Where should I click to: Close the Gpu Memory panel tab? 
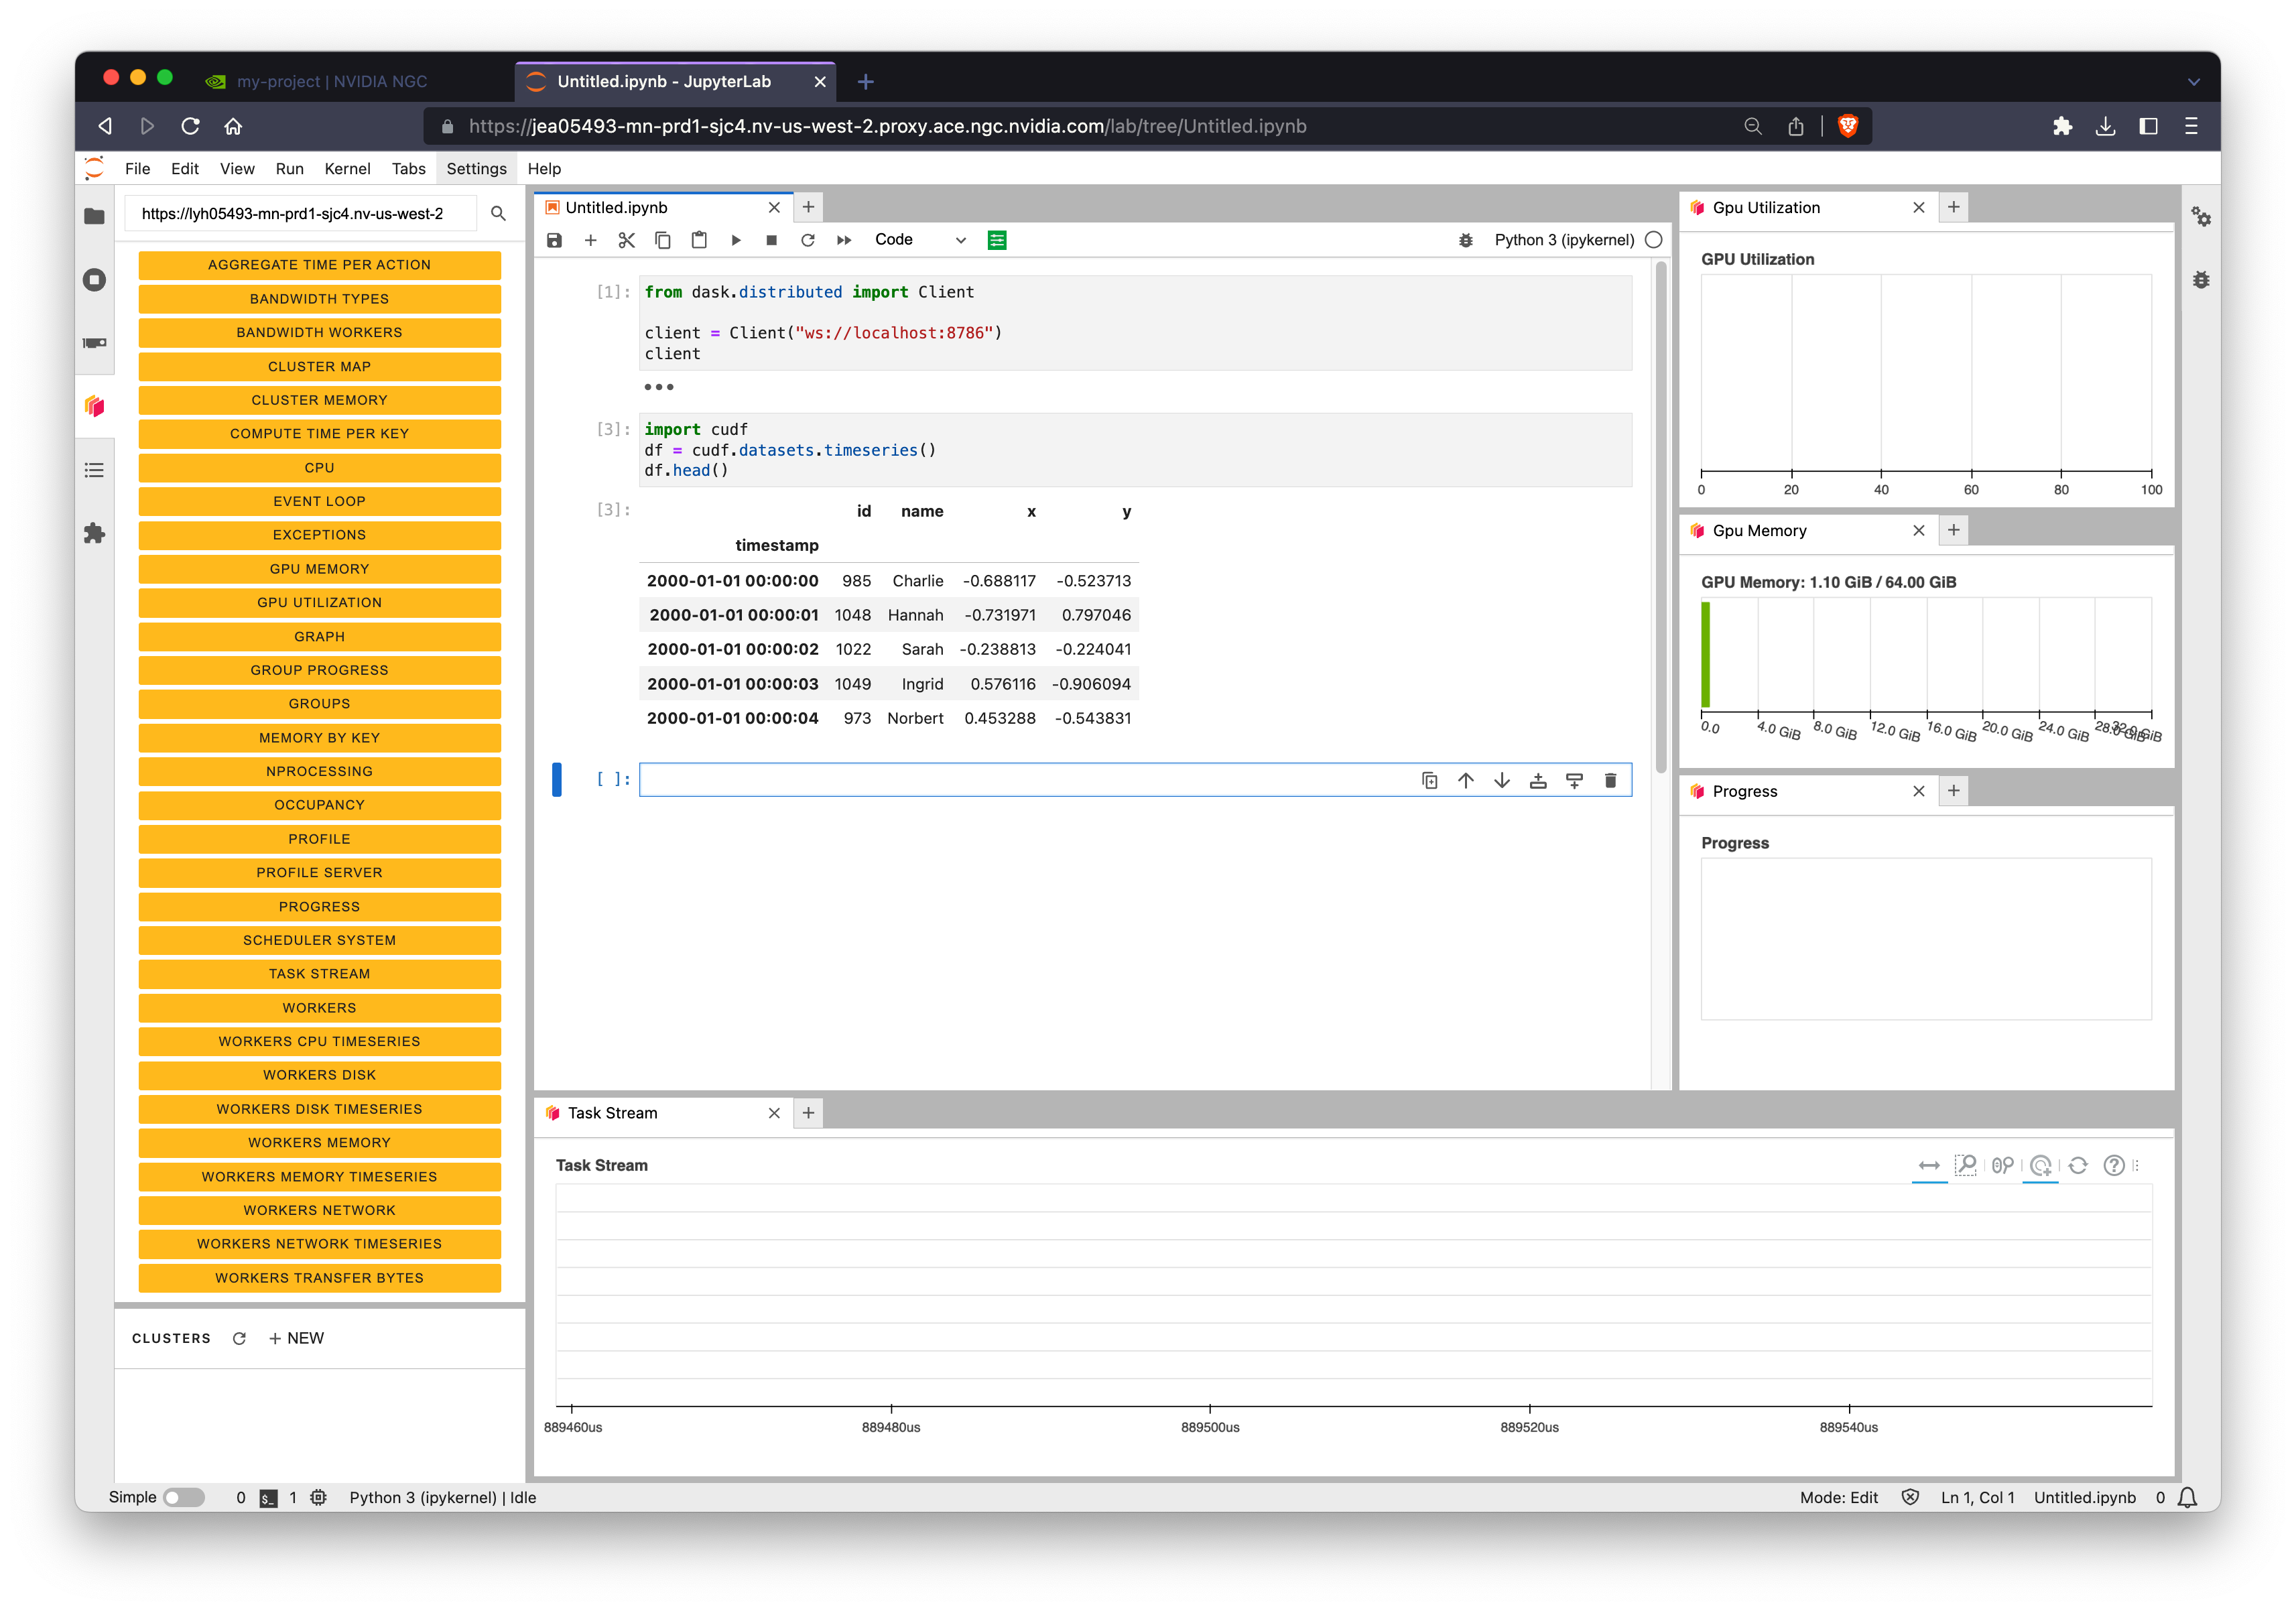(1919, 531)
